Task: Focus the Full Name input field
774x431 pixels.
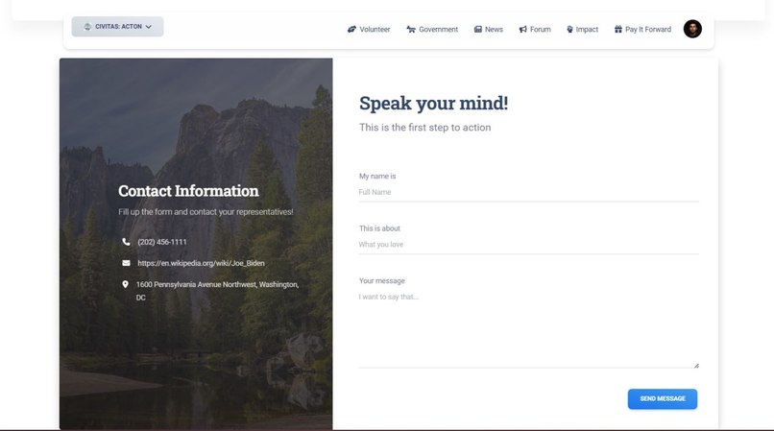Action: (x=529, y=192)
